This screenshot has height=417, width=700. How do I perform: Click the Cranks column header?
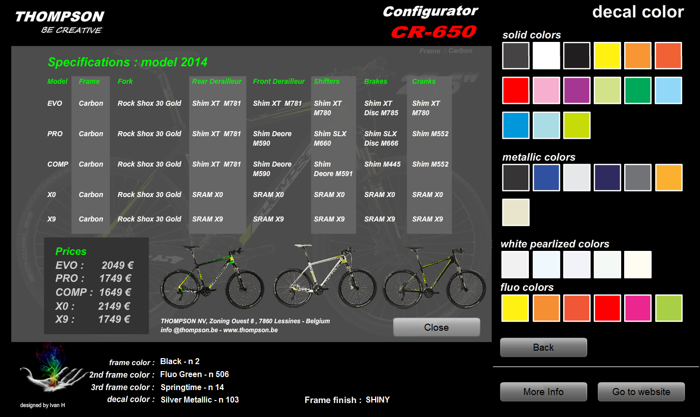(424, 81)
